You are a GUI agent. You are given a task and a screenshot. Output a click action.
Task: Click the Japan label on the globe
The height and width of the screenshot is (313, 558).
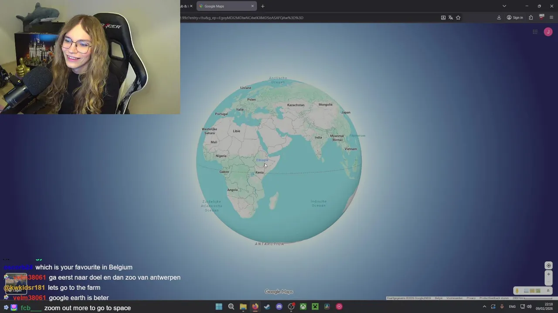346,112
